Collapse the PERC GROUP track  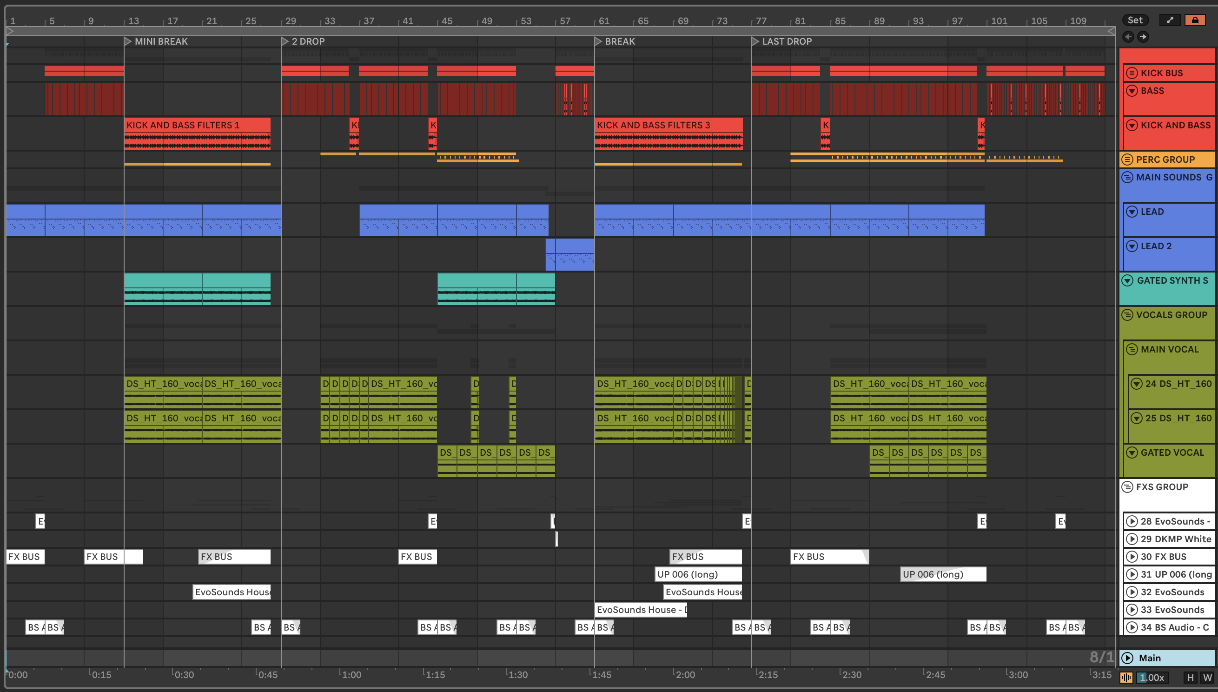[1127, 160]
